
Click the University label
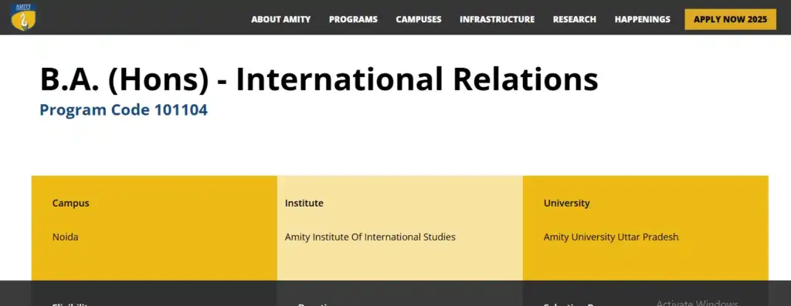point(566,203)
